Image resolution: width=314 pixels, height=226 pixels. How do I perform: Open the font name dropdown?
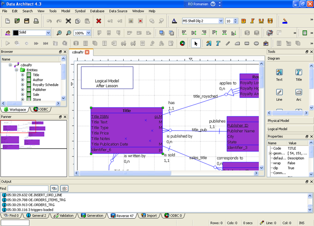221,21
